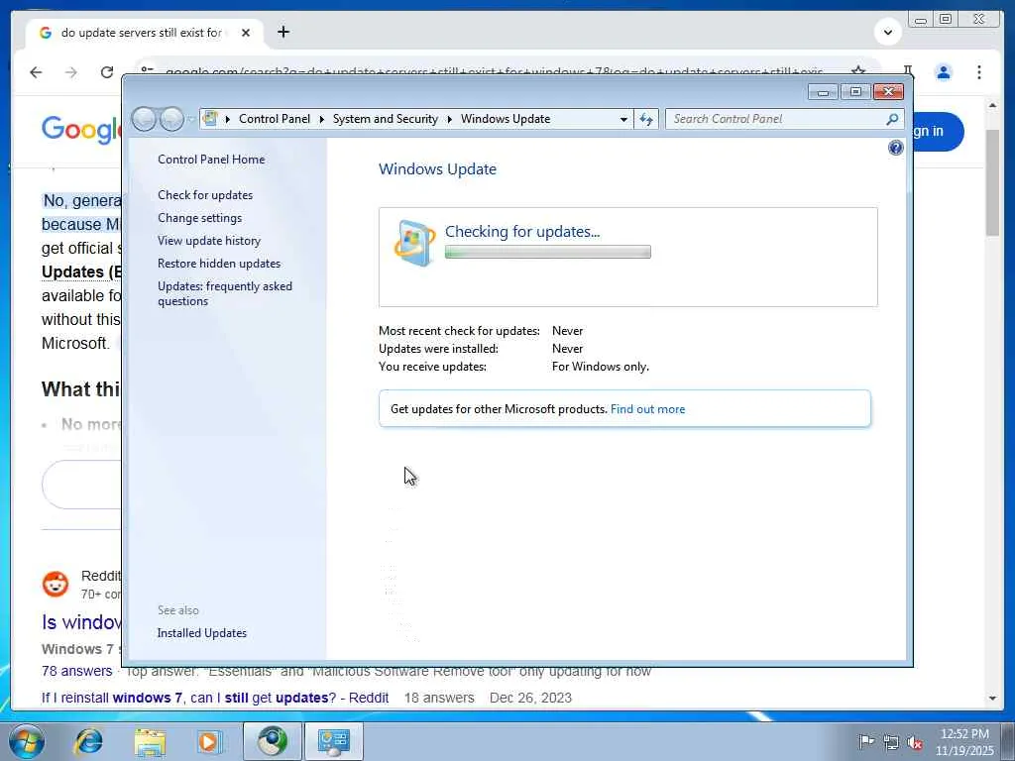Click the Control Panel back arrow button

pos(144,119)
